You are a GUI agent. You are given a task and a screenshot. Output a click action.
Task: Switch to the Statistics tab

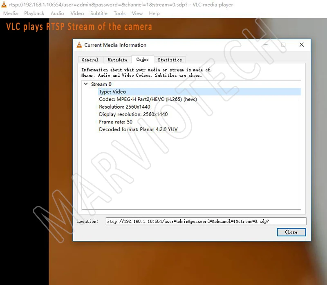click(170, 60)
